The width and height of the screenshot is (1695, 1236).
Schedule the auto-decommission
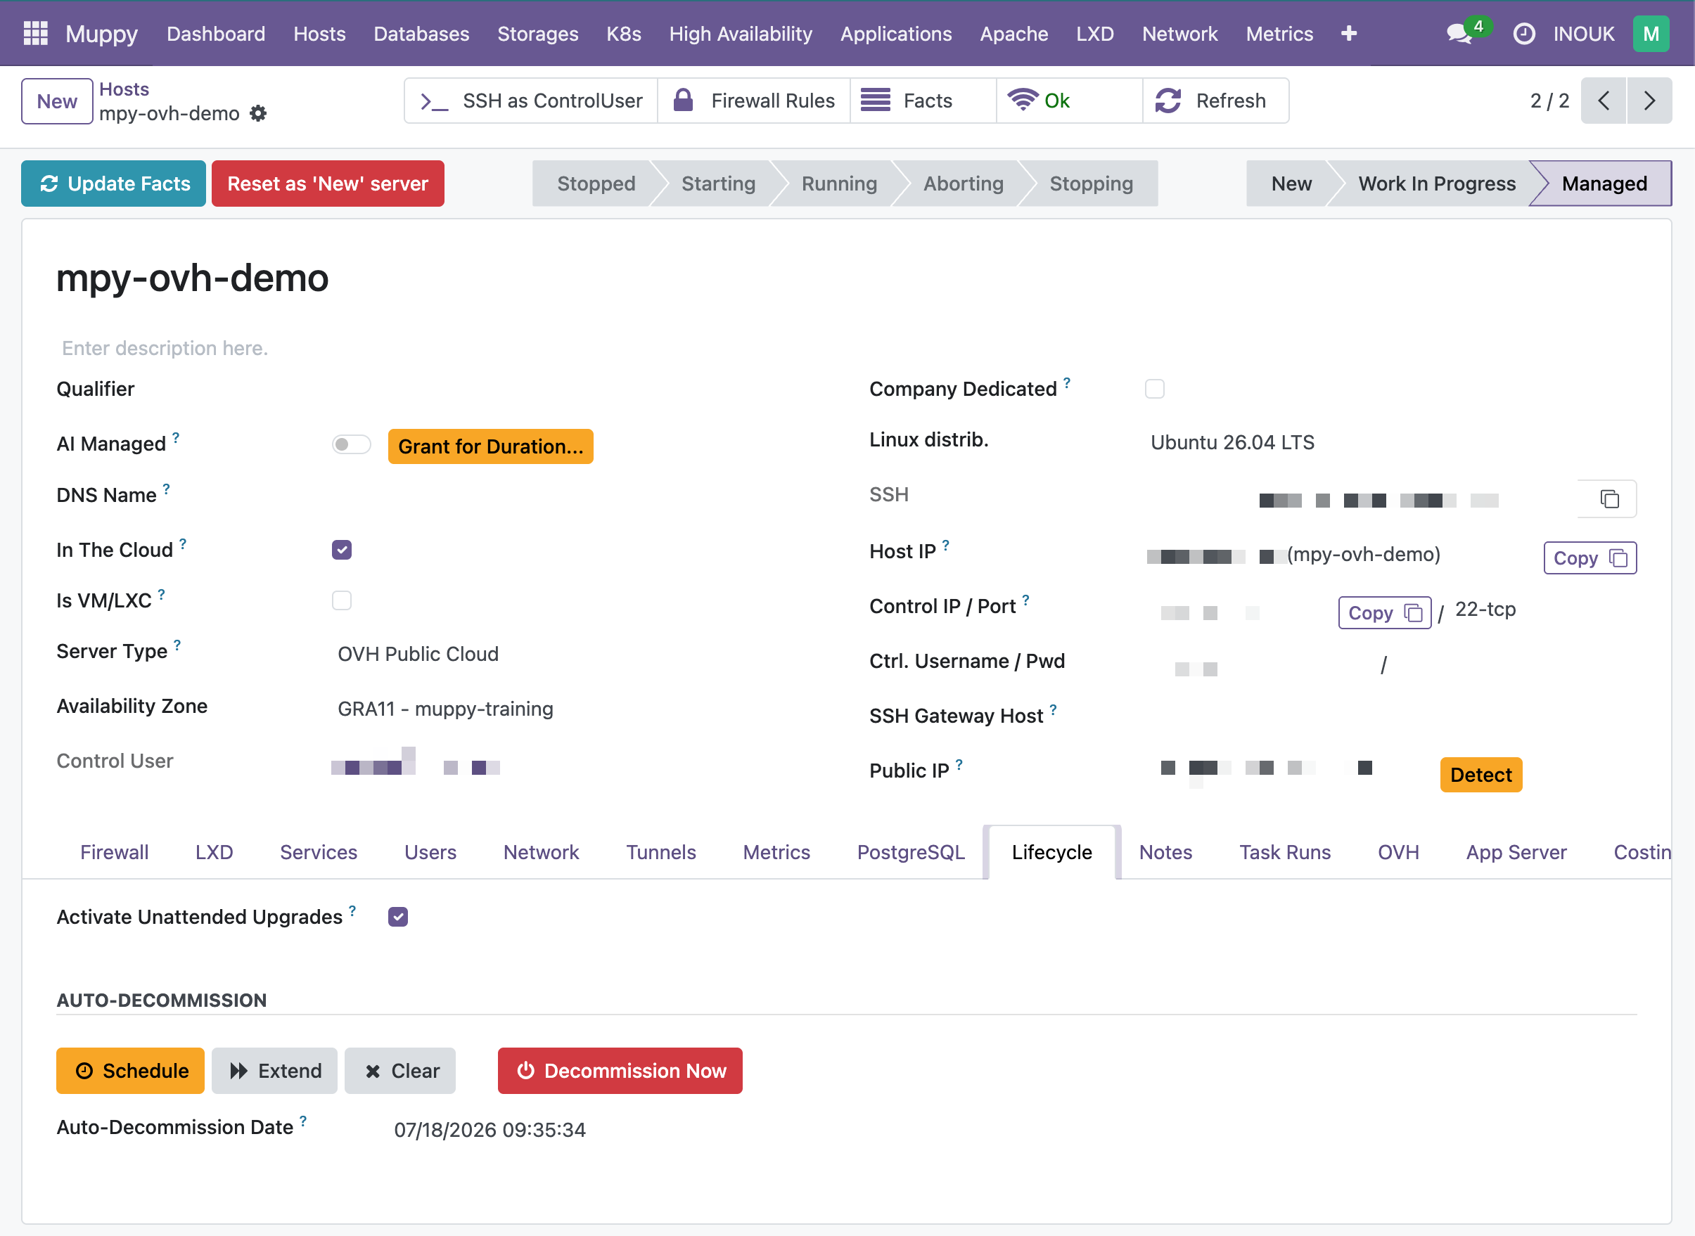coord(130,1071)
